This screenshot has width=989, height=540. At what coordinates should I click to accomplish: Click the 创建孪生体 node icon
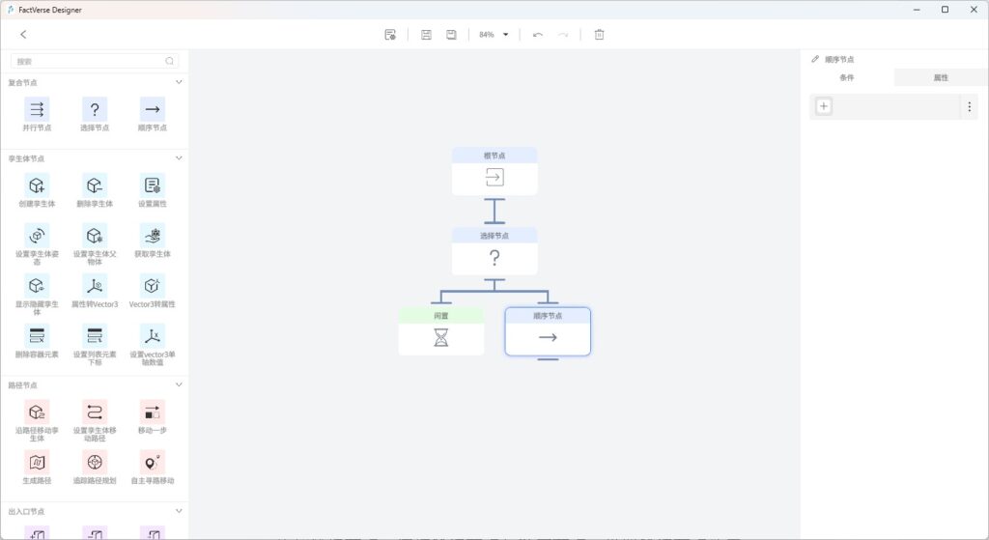37,185
